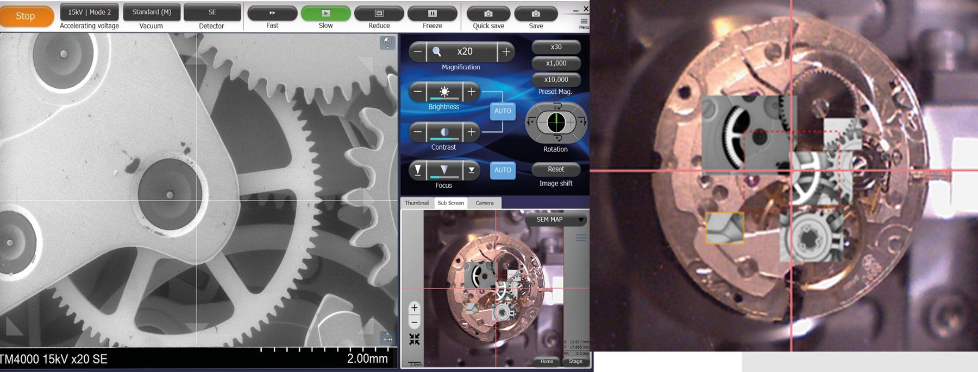Select the Fast scan mode
This screenshot has height=372, width=978.
click(x=272, y=13)
